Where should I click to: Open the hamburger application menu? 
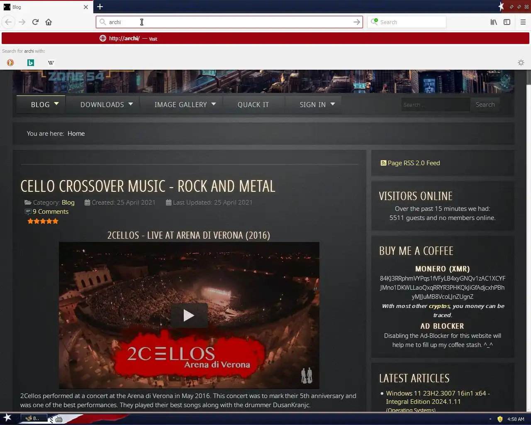[523, 22]
